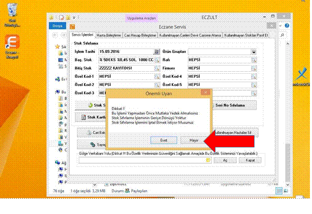Open the Eczane shortcut on the desktop
The image size is (312, 214).
tap(11, 42)
